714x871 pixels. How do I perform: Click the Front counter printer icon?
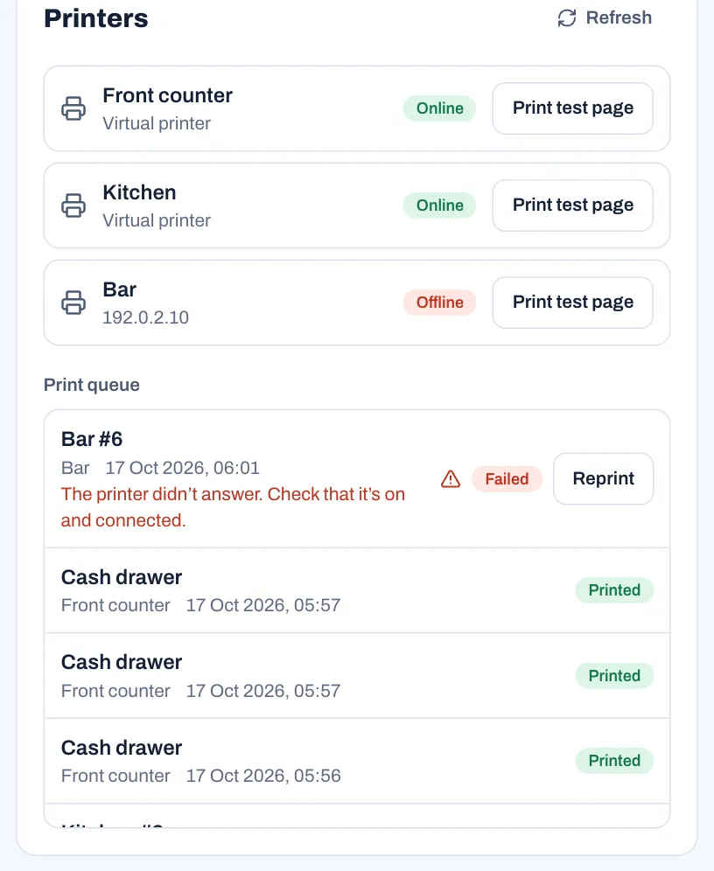(x=73, y=108)
